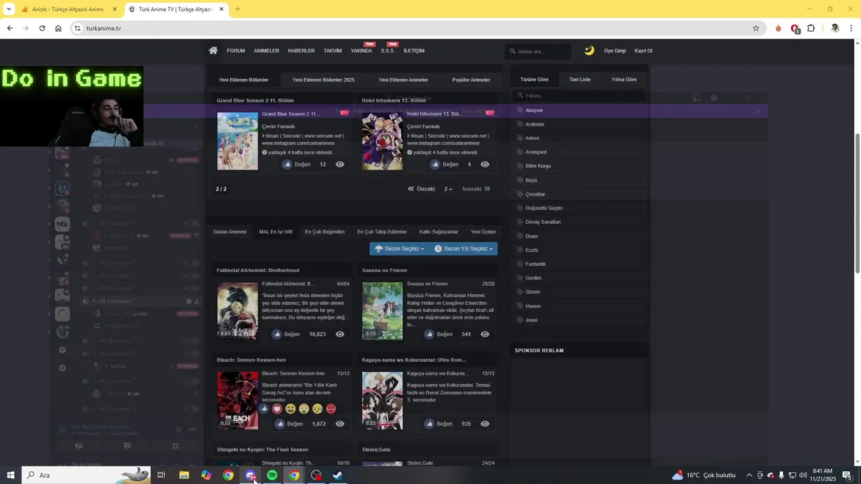Toggle eye icon on Fullmetal Alchemist card
The width and height of the screenshot is (861, 484).
tap(340, 334)
